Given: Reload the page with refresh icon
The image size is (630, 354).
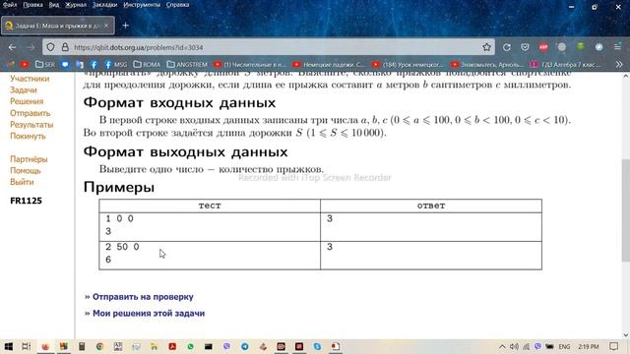Looking at the screenshot, I should click(x=507, y=47).
